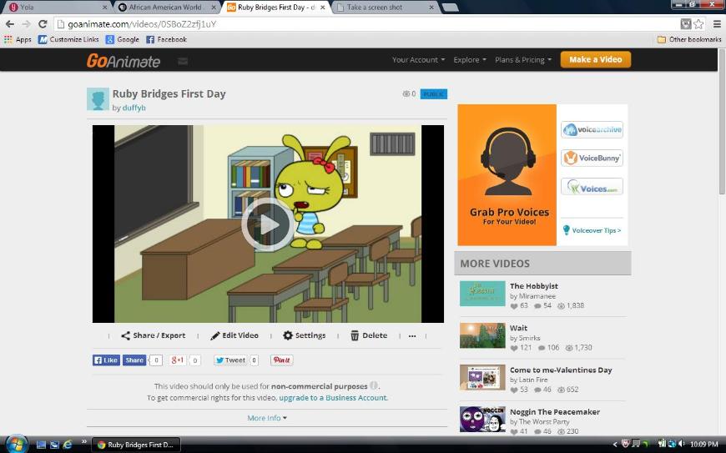Tweet this video
726x453 pixels.
[230, 360]
